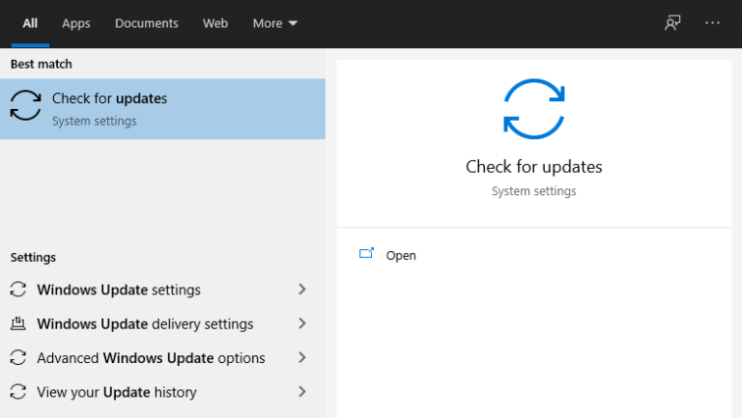Select Check for updates best match
The width and height of the screenshot is (742, 418).
pyautogui.click(x=162, y=109)
